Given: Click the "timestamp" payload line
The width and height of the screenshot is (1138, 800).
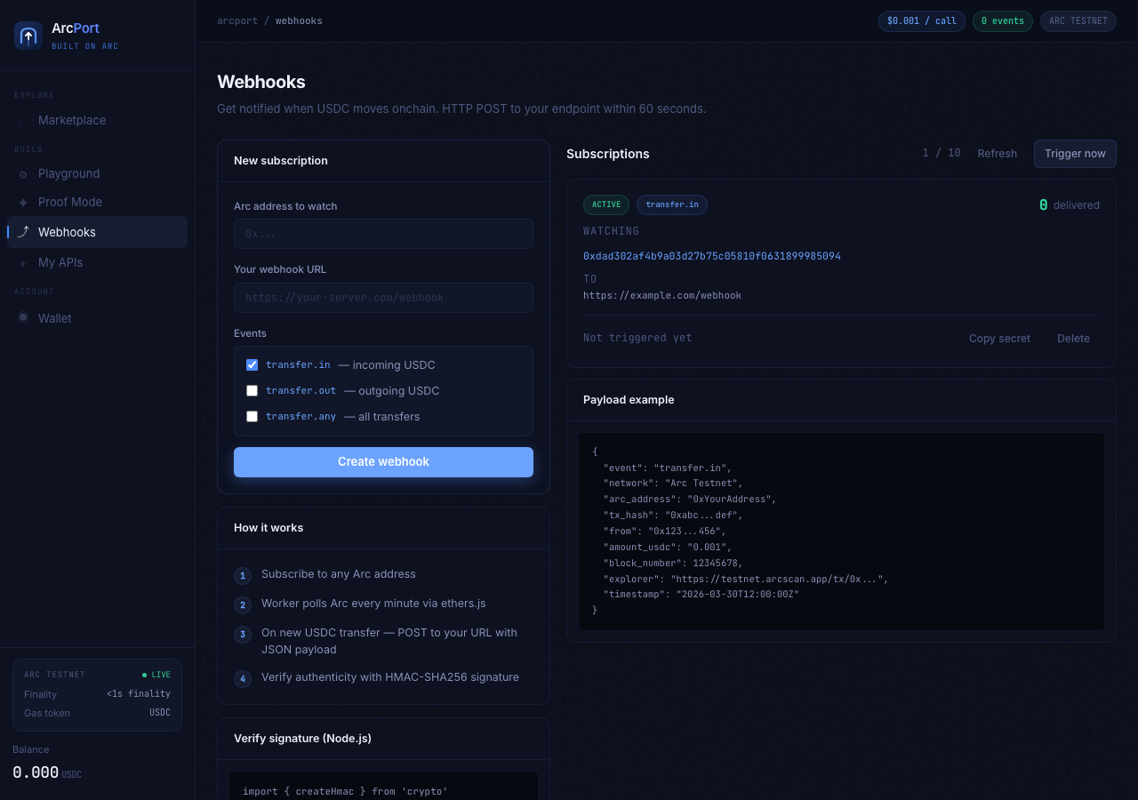Looking at the screenshot, I should point(701,594).
